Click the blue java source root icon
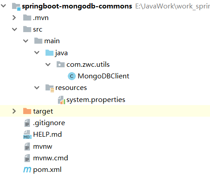210x175 pixels. pos(49,53)
